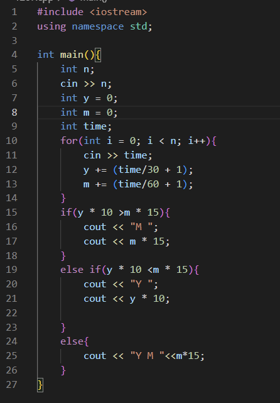Screen dimensions: 280x403
Task: Click line number 7 in the gutter
Action: click(14, 98)
